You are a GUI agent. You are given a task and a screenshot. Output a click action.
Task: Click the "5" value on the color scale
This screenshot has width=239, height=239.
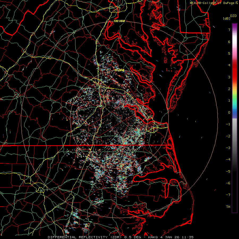click(229, 53)
